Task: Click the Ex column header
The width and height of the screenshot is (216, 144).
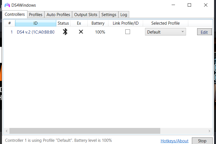Action: (x=79, y=23)
